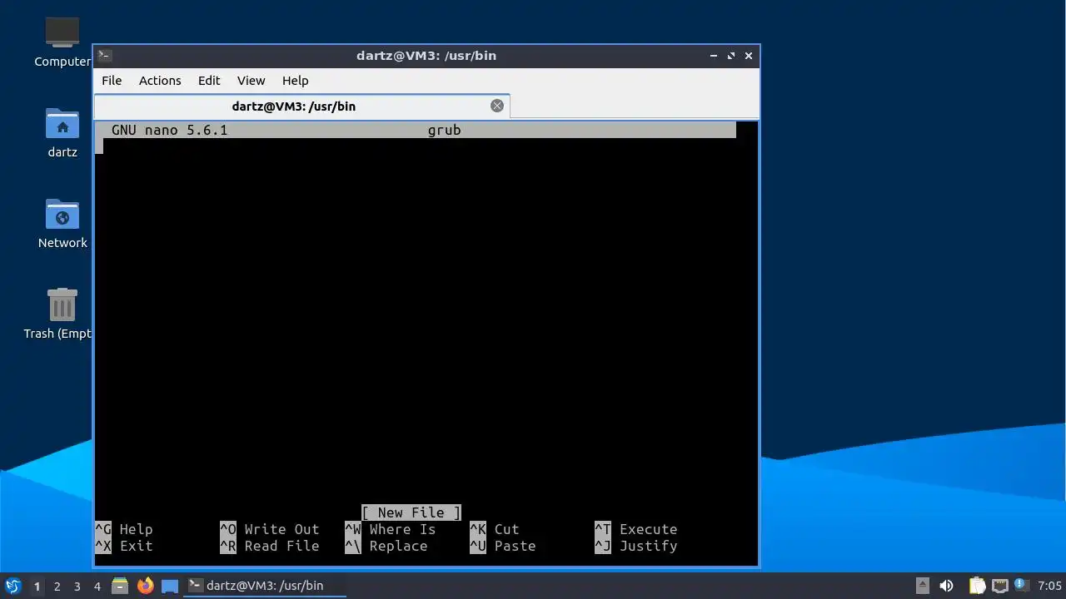Click the terminal window title text

tap(426, 56)
